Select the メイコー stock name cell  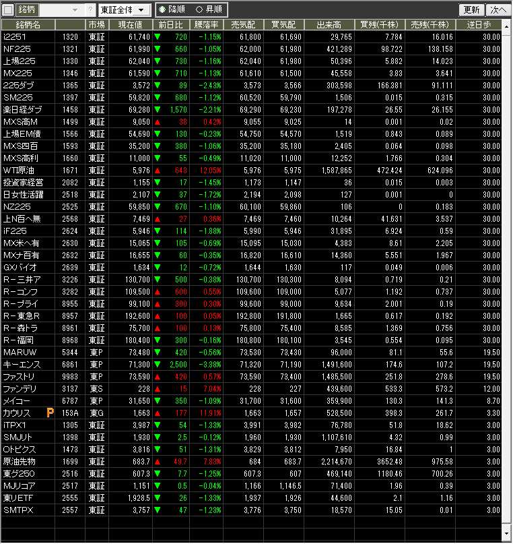27,400
